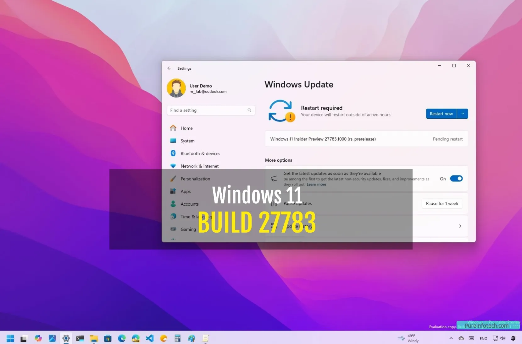Click the m_lab@outlook.com account email

tap(208, 92)
